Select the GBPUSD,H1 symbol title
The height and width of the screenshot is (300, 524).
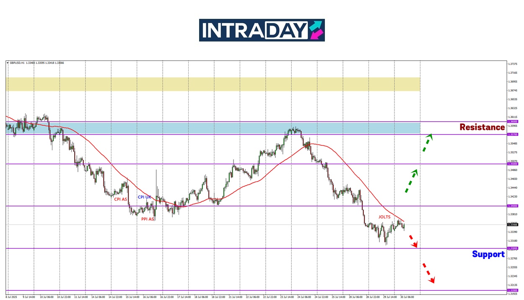point(17,63)
